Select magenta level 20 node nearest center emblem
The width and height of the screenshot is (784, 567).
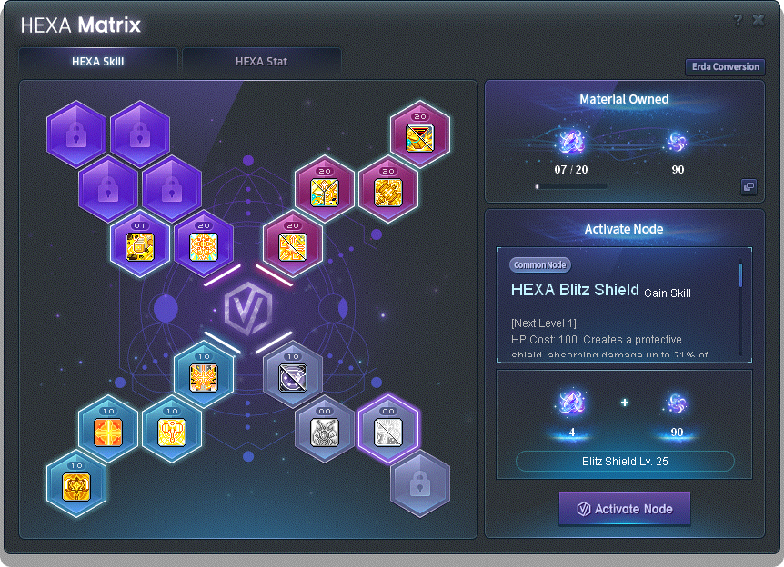[293, 244]
